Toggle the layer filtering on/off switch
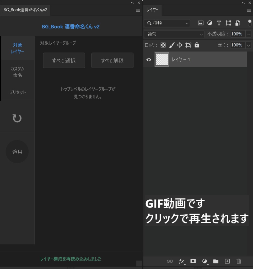 250,23
